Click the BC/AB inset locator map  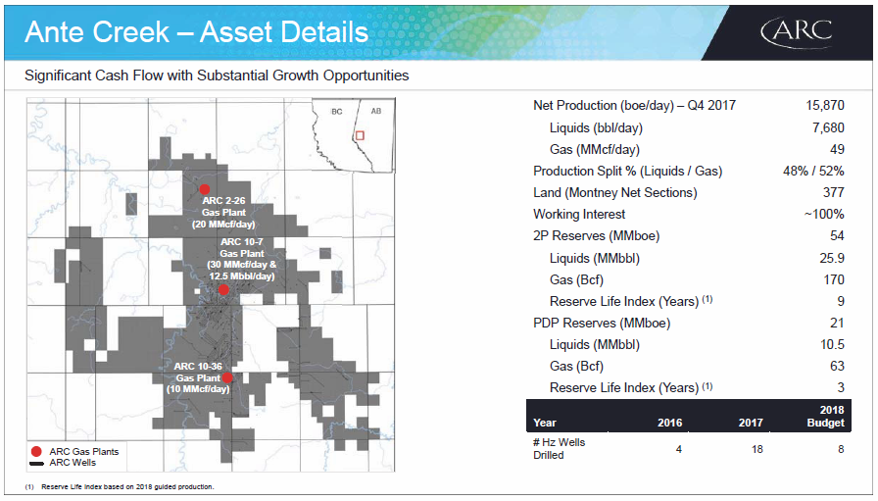354,135
